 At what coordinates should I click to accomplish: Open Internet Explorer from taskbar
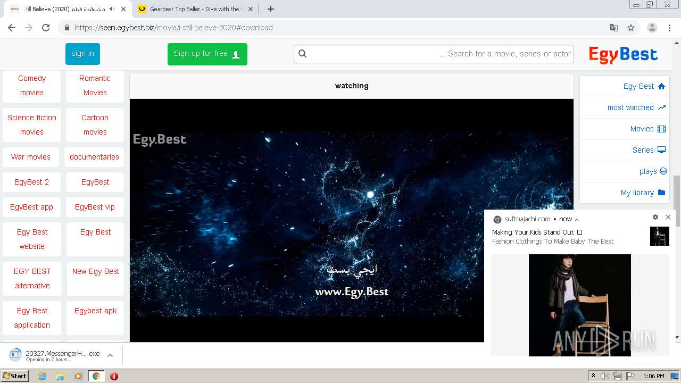point(42,376)
